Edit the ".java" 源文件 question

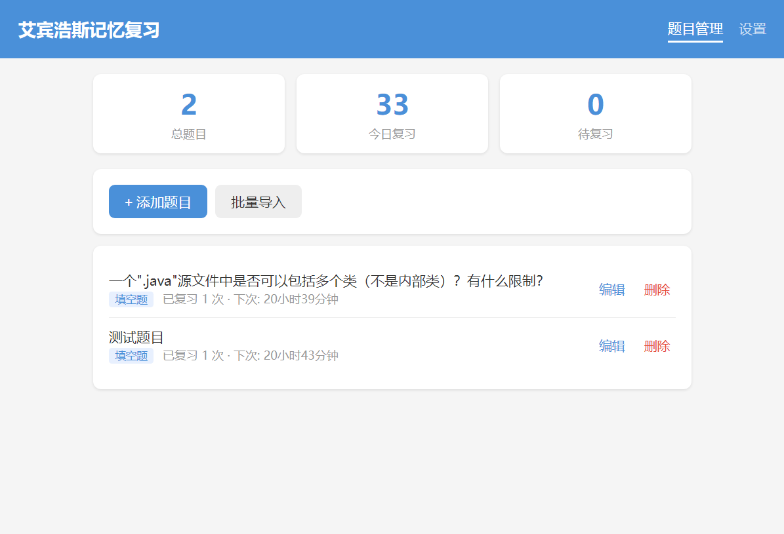tap(612, 290)
